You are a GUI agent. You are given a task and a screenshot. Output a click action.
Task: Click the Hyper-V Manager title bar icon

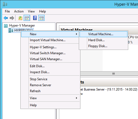[5, 4]
